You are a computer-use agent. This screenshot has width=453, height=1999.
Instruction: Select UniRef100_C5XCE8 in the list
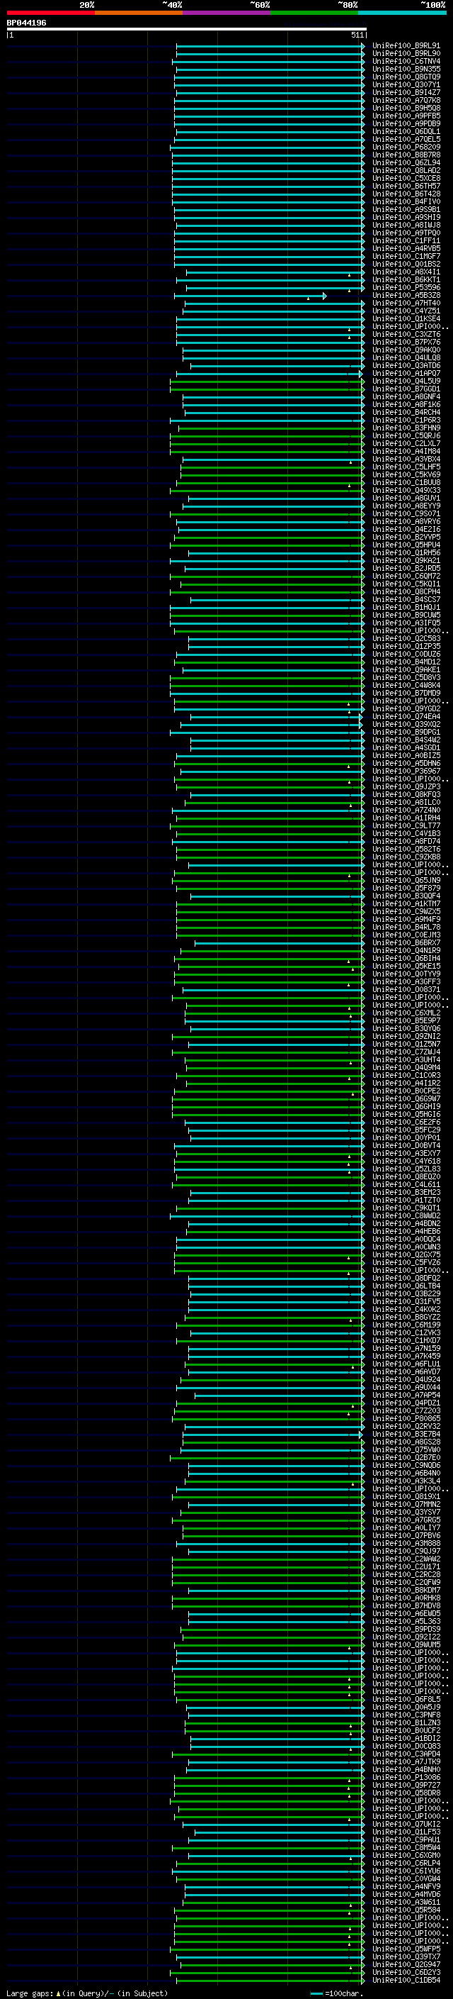(406, 179)
